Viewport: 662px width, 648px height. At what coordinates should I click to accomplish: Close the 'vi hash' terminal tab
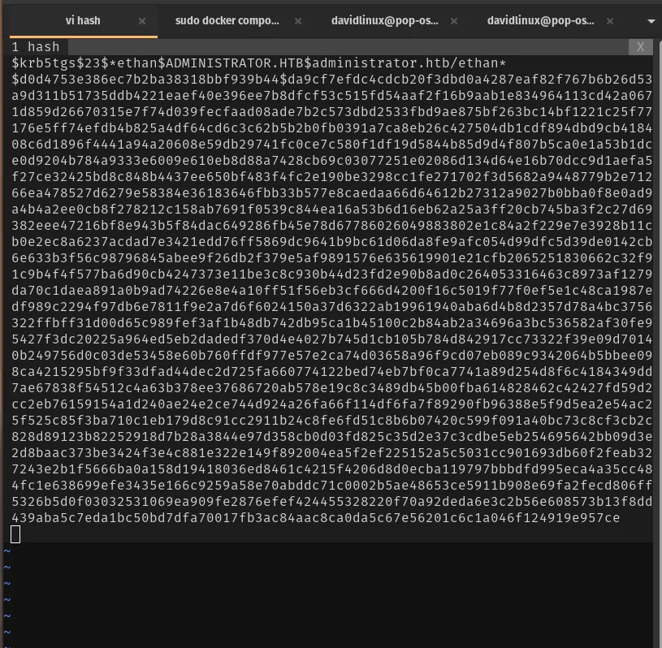143,21
